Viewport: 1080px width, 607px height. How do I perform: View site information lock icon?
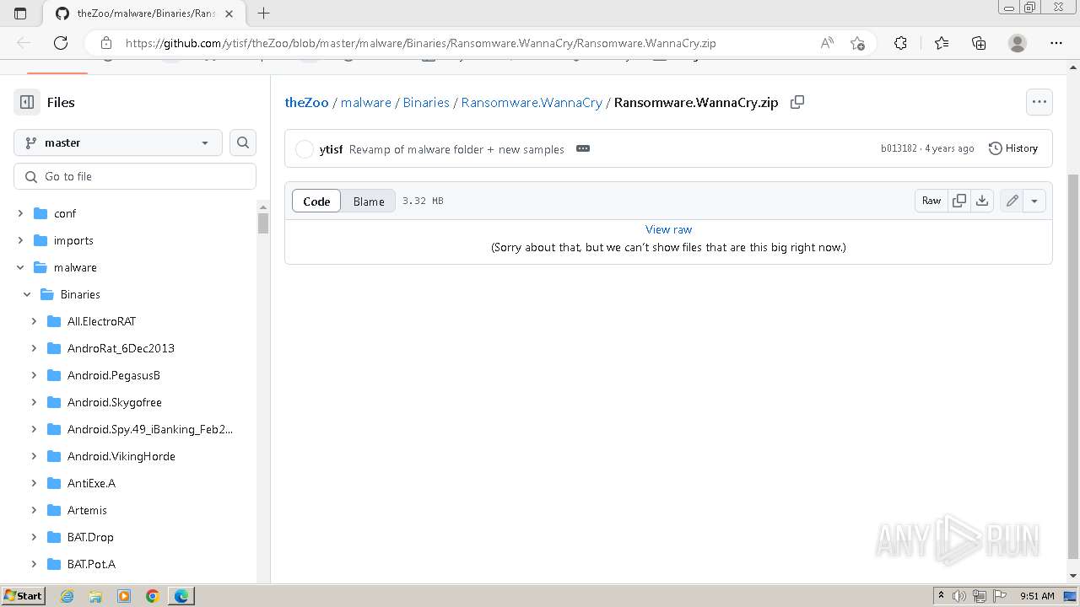pos(106,43)
